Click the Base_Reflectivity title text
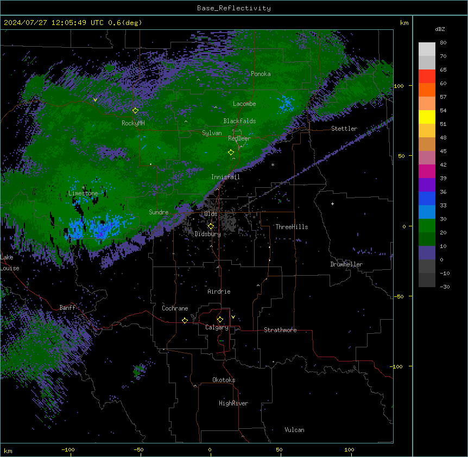The width and height of the screenshot is (468, 457). tap(234, 8)
